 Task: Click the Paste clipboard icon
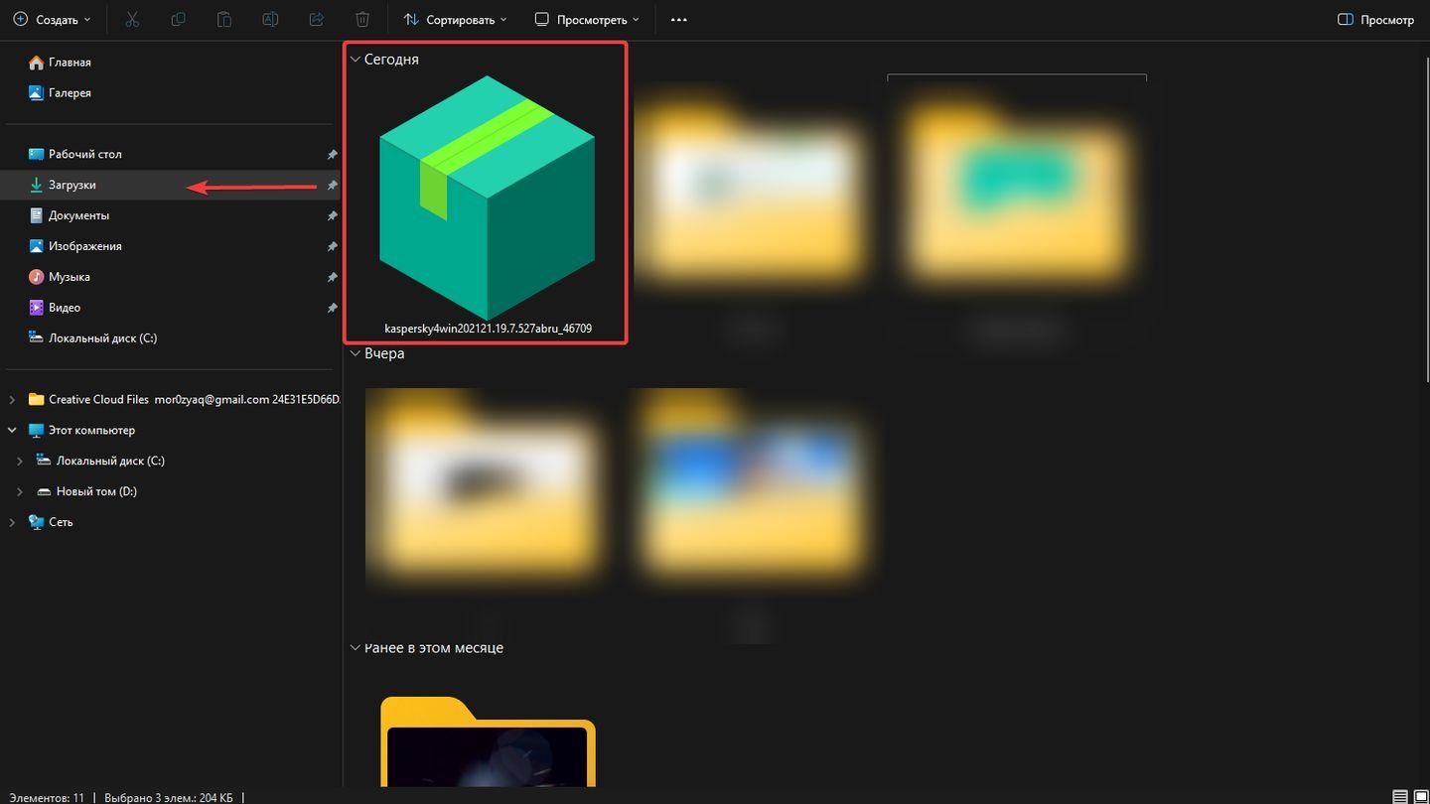[224, 20]
